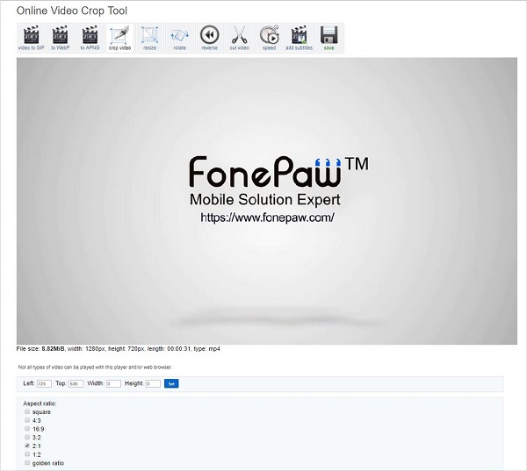Focus the Top crop input field
Image resolution: width=527 pixels, height=471 pixels.
click(76, 383)
